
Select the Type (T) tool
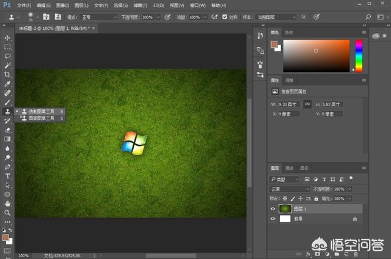point(7,176)
